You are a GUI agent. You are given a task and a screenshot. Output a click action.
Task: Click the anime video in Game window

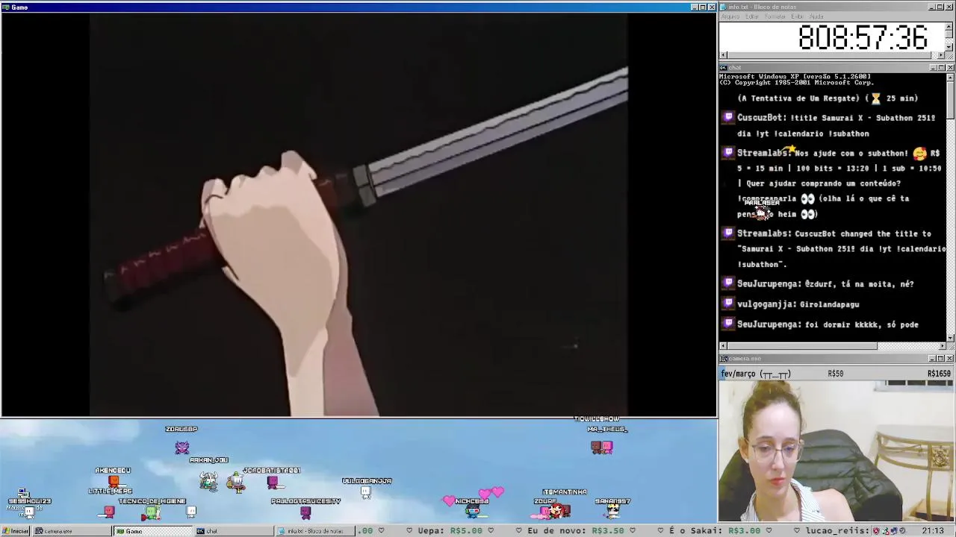(x=358, y=215)
